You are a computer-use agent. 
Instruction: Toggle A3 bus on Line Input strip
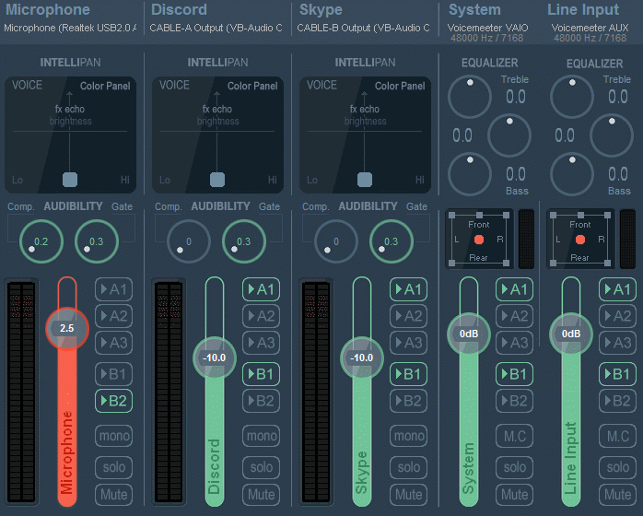[x=617, y=343]
